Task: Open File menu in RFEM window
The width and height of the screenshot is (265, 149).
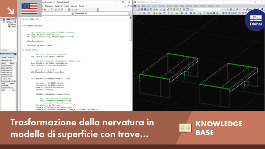Action: (139, 6)
